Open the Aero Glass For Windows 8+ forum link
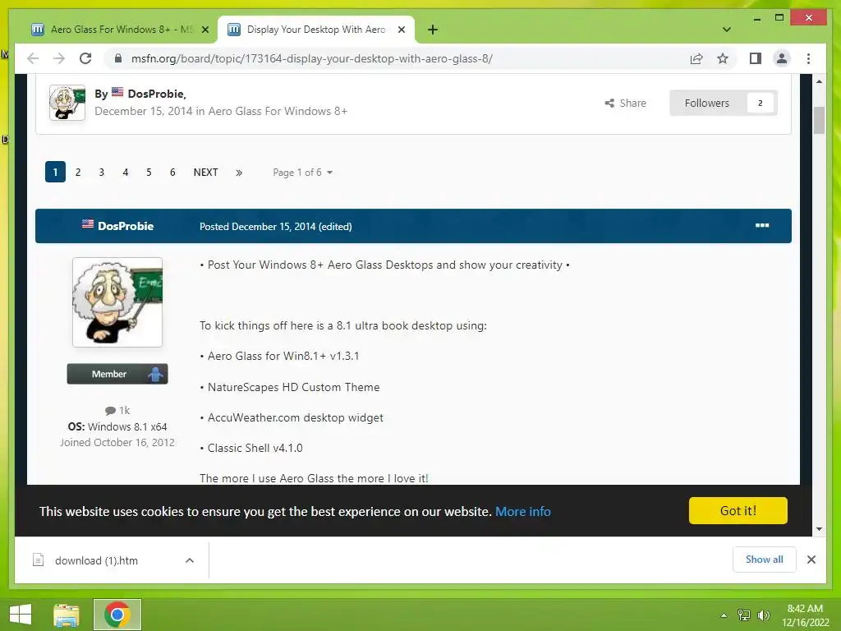Viewport: 841px width, 631px height. point(278,111)
